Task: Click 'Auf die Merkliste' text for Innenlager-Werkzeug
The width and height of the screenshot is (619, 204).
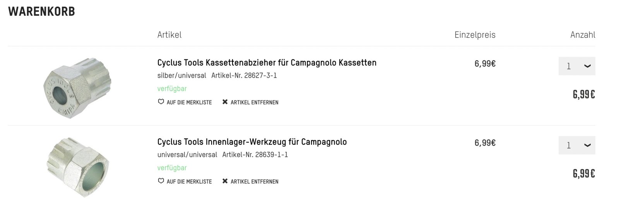Action: coord(189,182)
